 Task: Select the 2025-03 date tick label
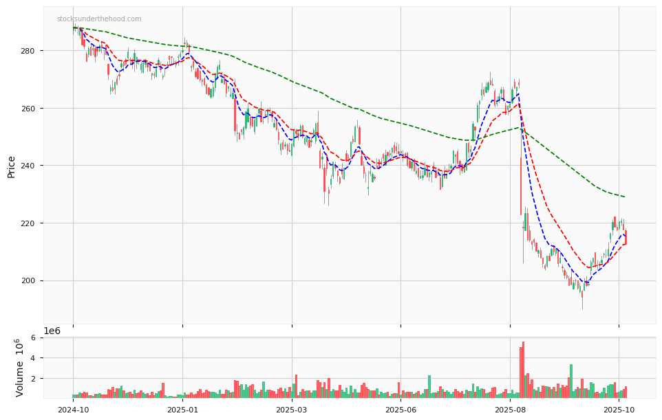[x=292, y=410]
